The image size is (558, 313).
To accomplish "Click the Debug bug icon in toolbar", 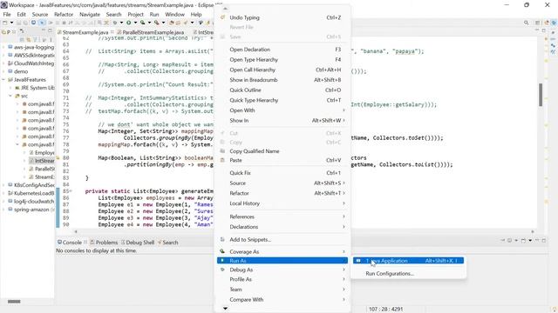I will pos(114,23).
